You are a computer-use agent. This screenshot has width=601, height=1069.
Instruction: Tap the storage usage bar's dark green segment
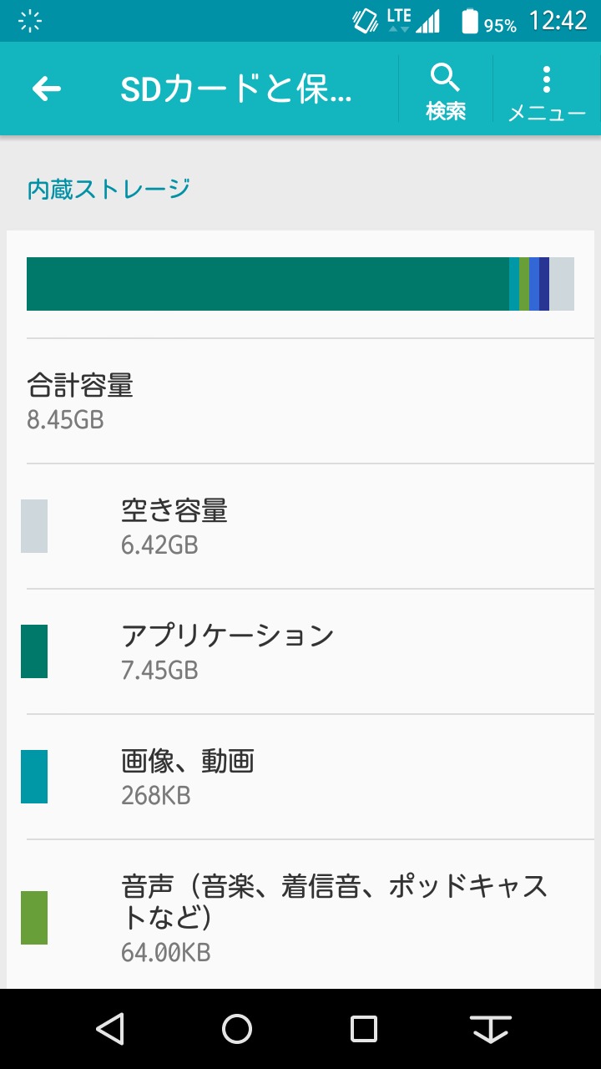coord(267,284)
